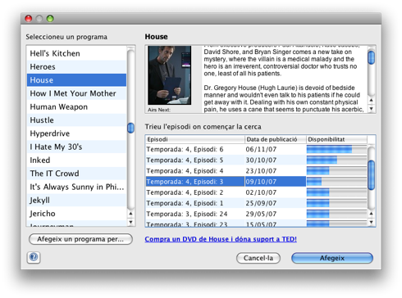The height and width of the screenshot is (298, 402).
Task: Select Temporada 4, Episodi 6 row
Action: click(x=256, y=149)
